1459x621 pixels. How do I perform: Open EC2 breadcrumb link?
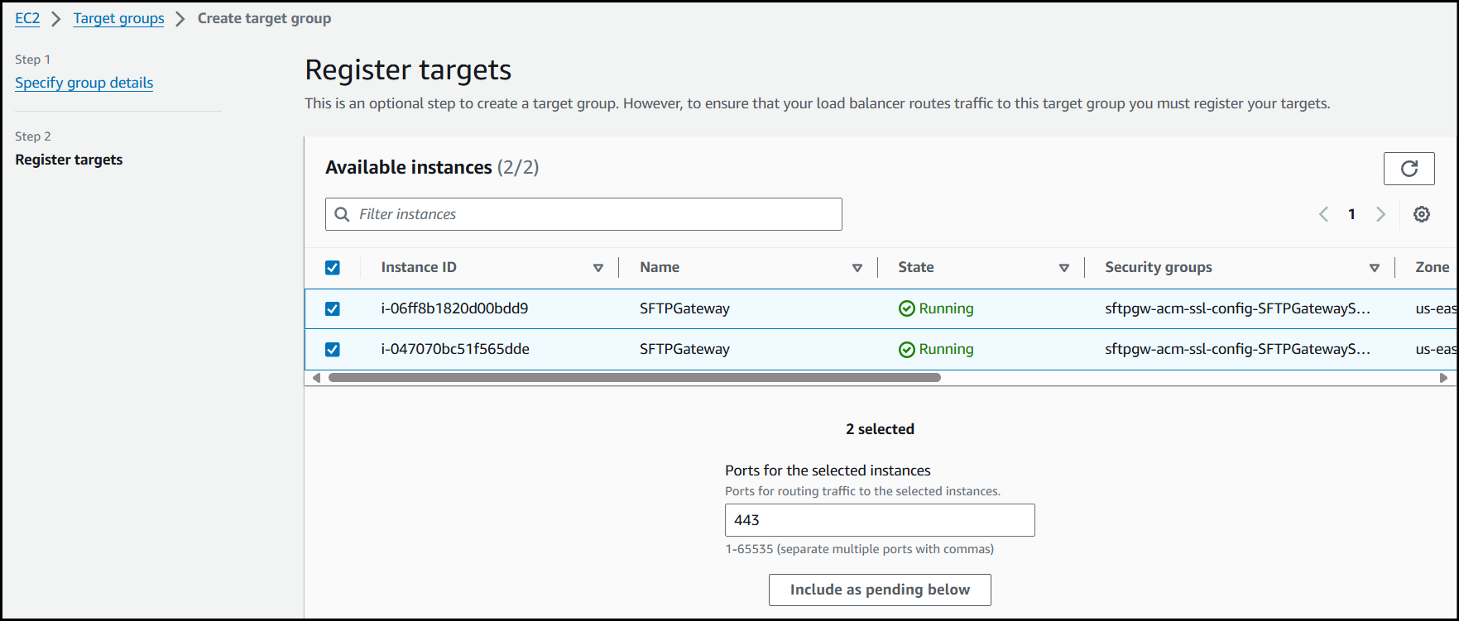tap(27, 18)
